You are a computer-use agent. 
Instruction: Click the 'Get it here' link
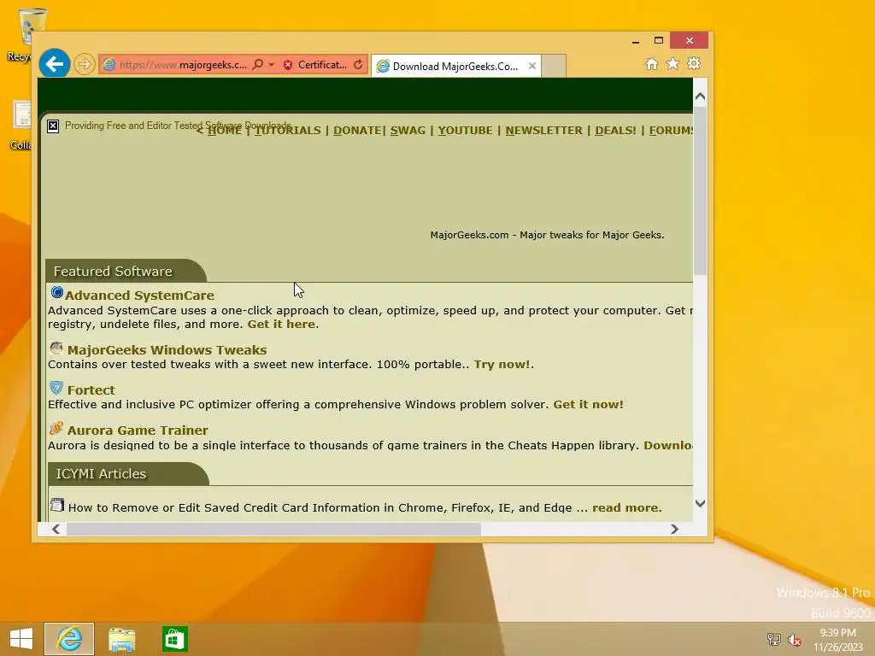point(282,324)
